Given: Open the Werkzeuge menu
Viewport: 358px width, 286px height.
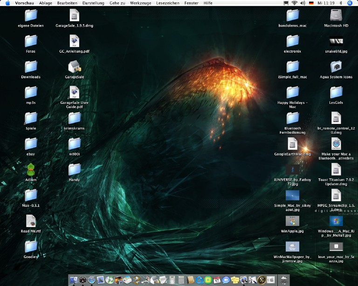Looking at the screenshot, I should click(x=140, y=3).
